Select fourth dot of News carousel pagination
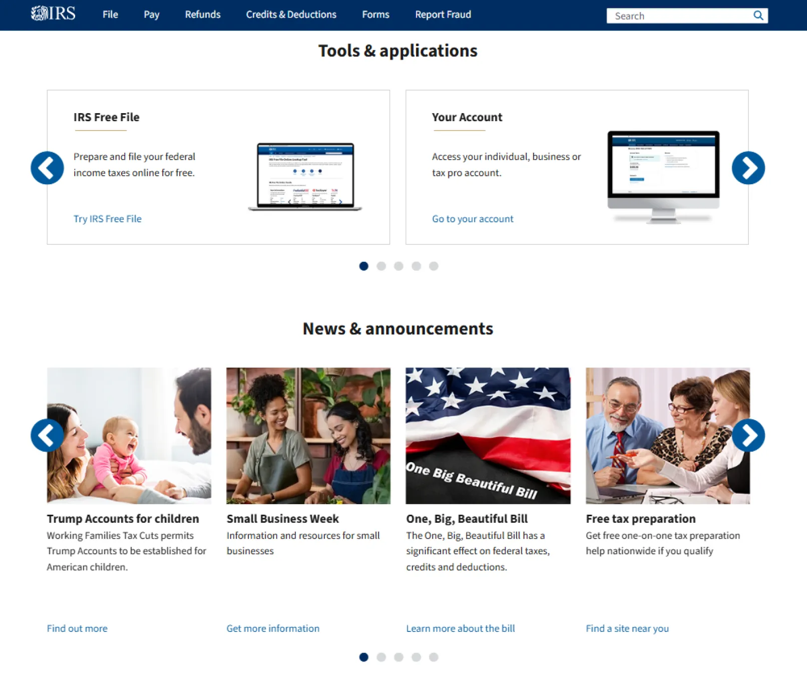Viewport: 807px width, 690px height. pos(416,657)
